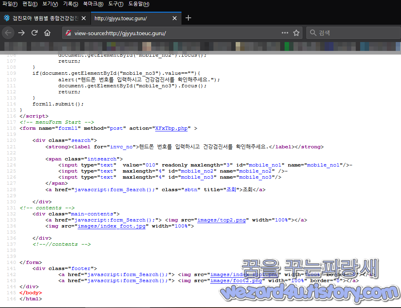
Task: Open a new tab with plus button
Action: 188,18
